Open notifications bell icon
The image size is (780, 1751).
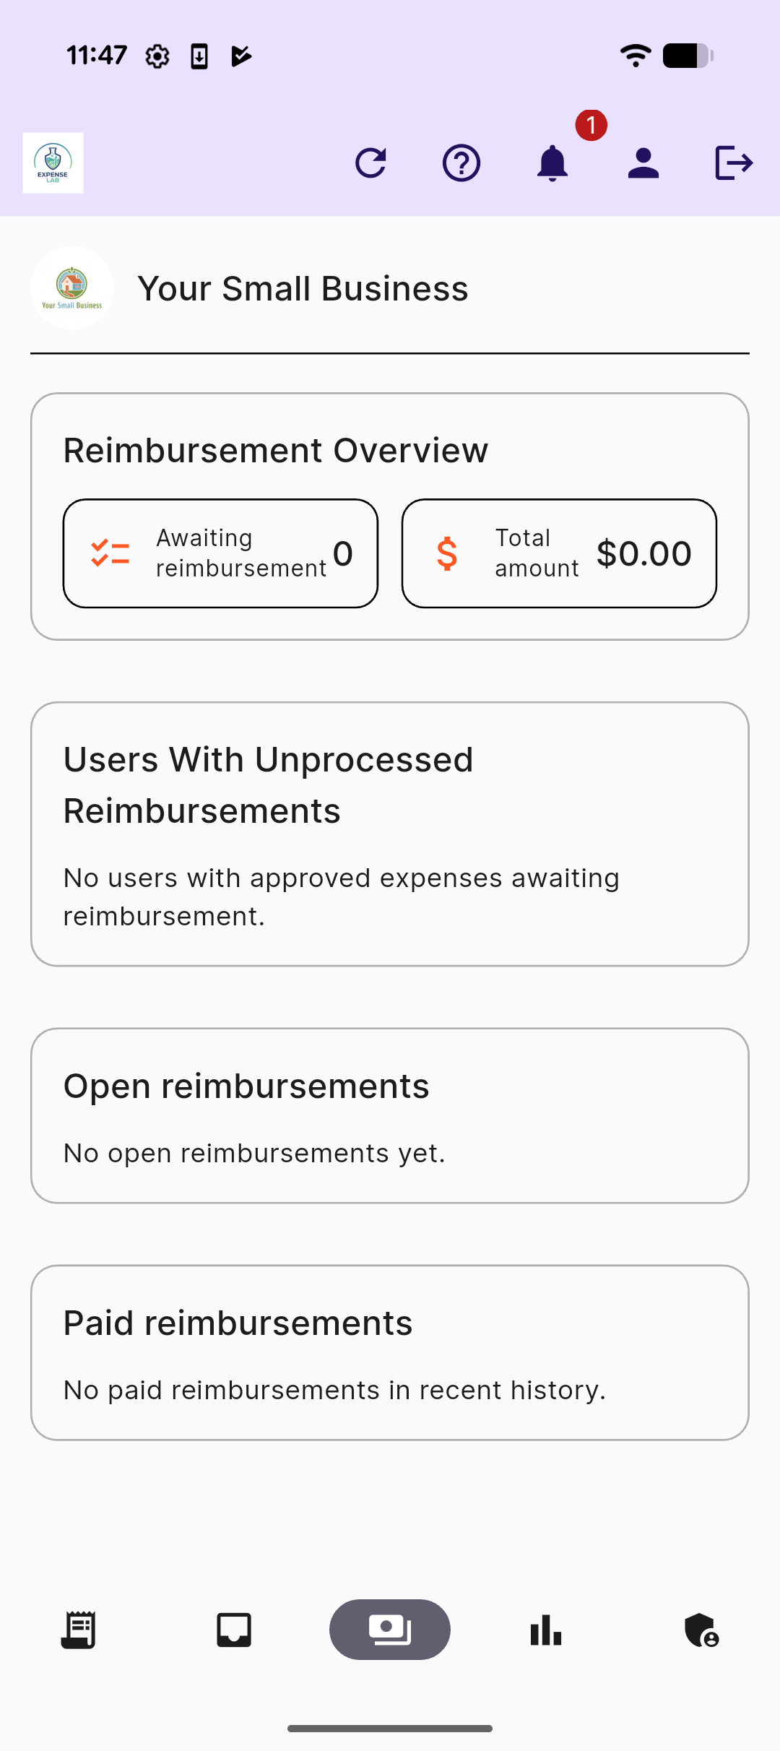552,163
